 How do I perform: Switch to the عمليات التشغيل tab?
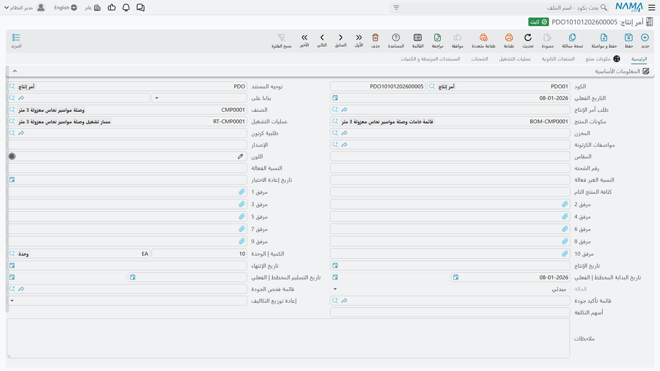coord(515,59)
